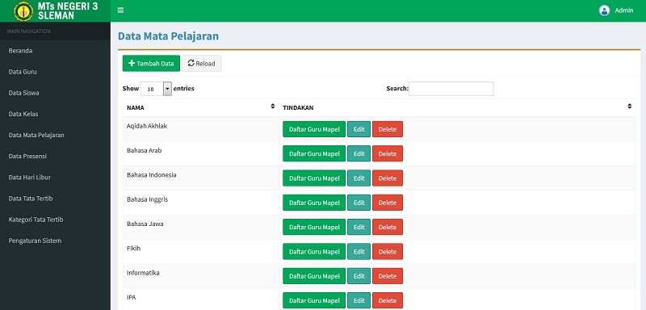Viewport: 646px width, 310px height.
Task: Click the Bahasa Jawa name cell
Action: 200,227
